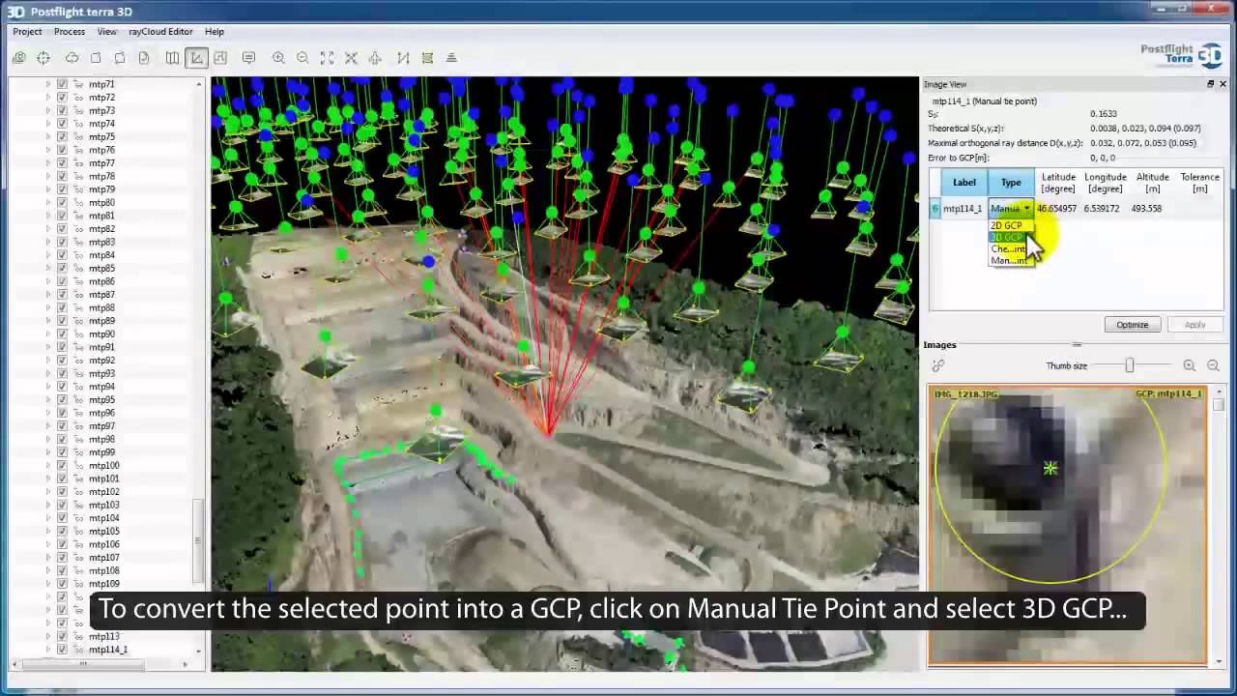Click the IMG_1218.JPG image thumbnail
The height and width of the screenshot is (696, 1237).
(x=1068, y=527)
